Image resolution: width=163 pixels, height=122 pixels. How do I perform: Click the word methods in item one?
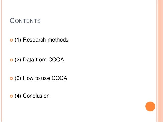point(59,40)
